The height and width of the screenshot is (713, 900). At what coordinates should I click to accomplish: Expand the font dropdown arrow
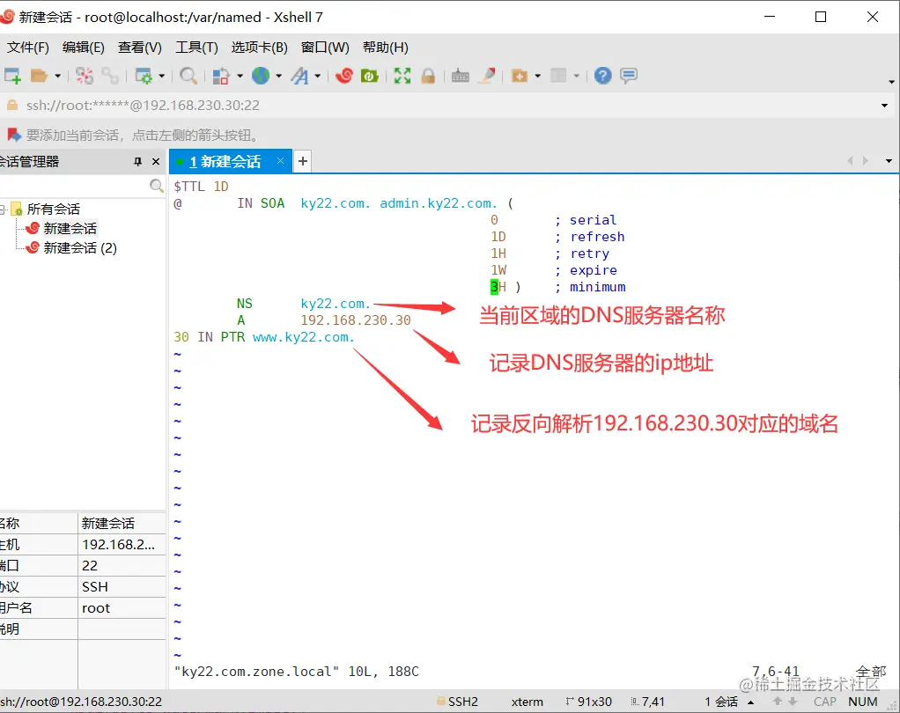click(x=317, y=76)
